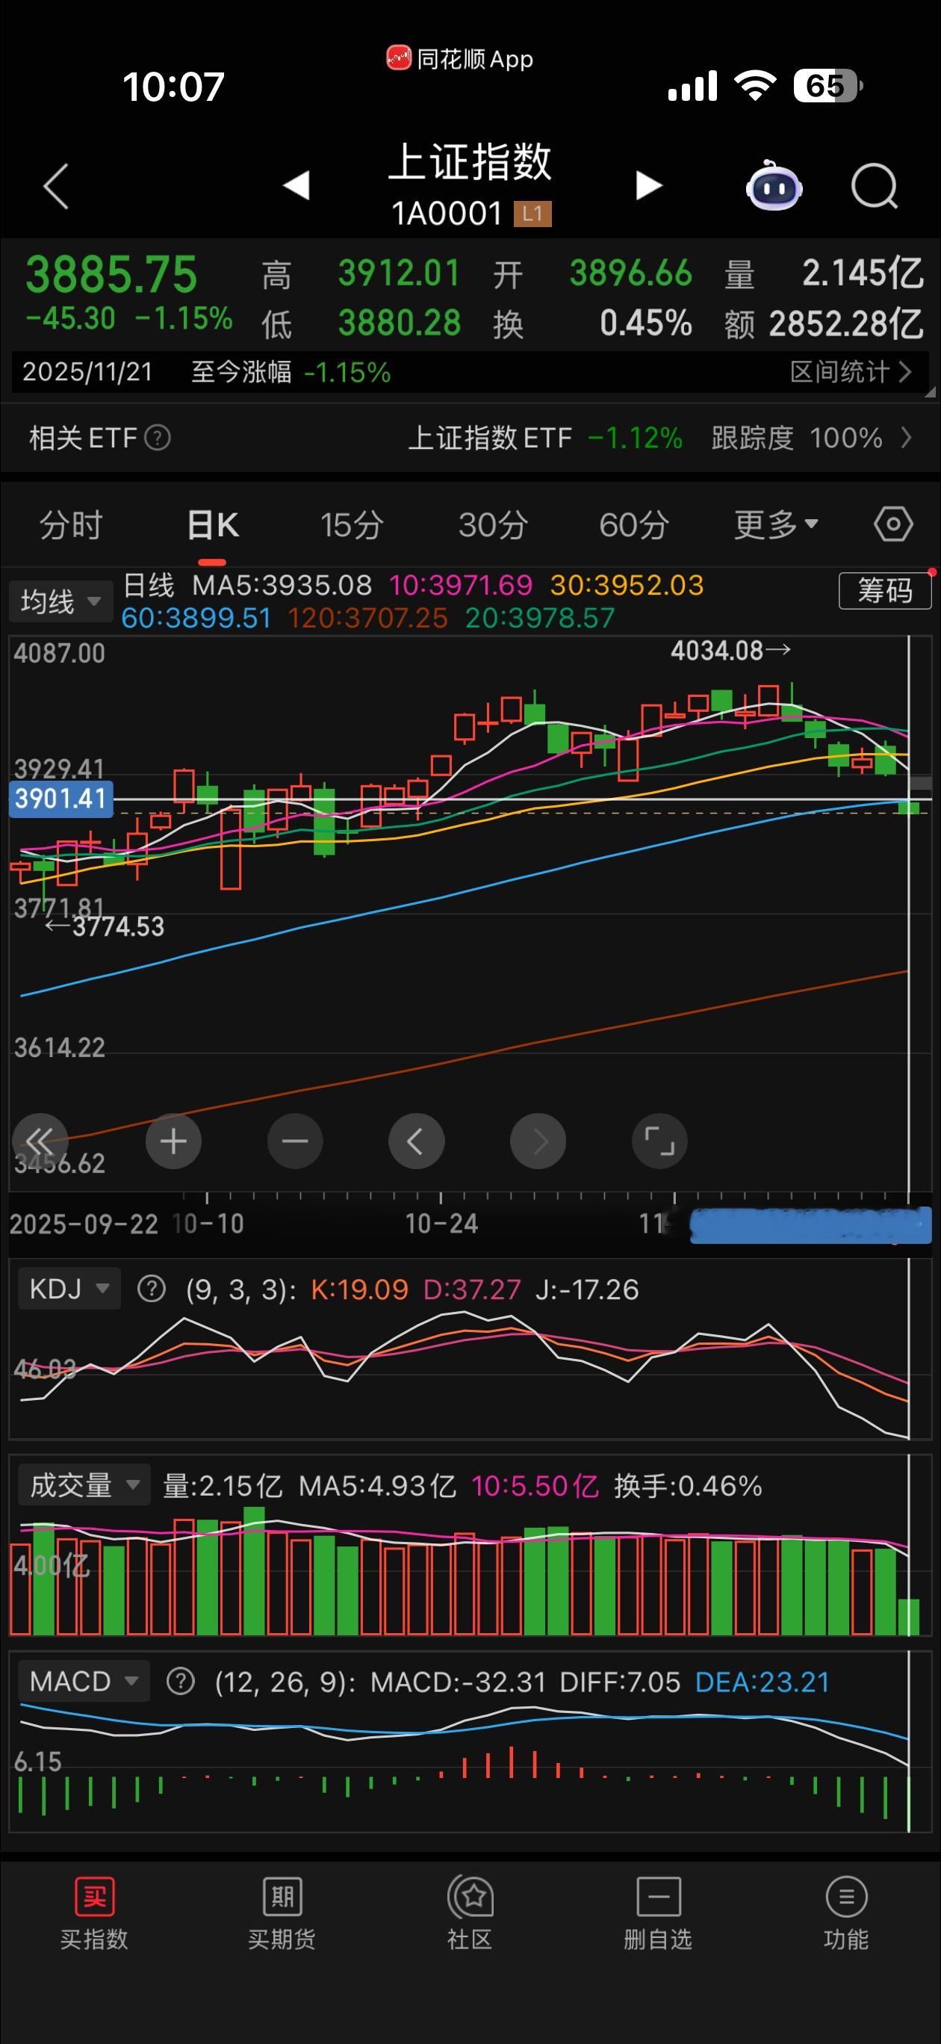Tap DEA:23.21 MACD value

(x=762, y=1682)
